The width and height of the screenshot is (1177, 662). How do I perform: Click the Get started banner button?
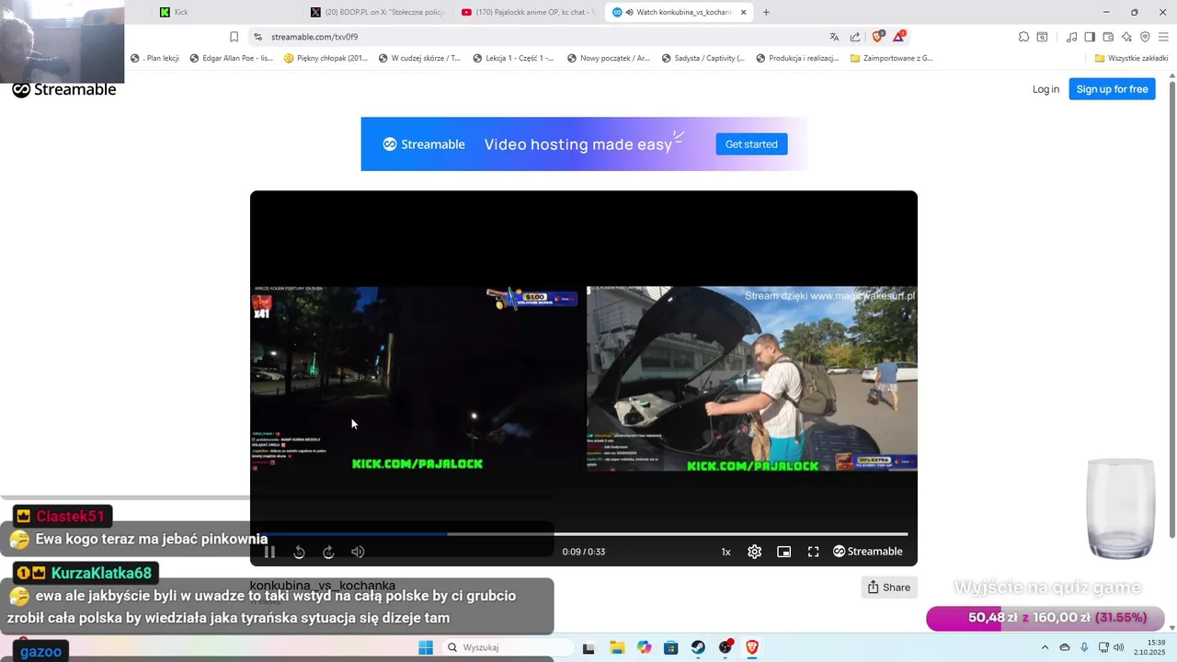pyautogui.click(x=751, y=144)
